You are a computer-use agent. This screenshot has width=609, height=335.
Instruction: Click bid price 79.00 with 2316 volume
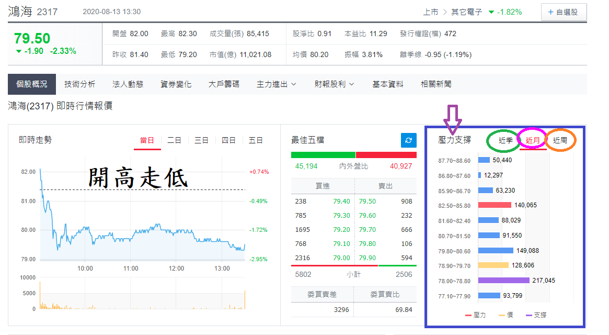[x=341, y=258]
